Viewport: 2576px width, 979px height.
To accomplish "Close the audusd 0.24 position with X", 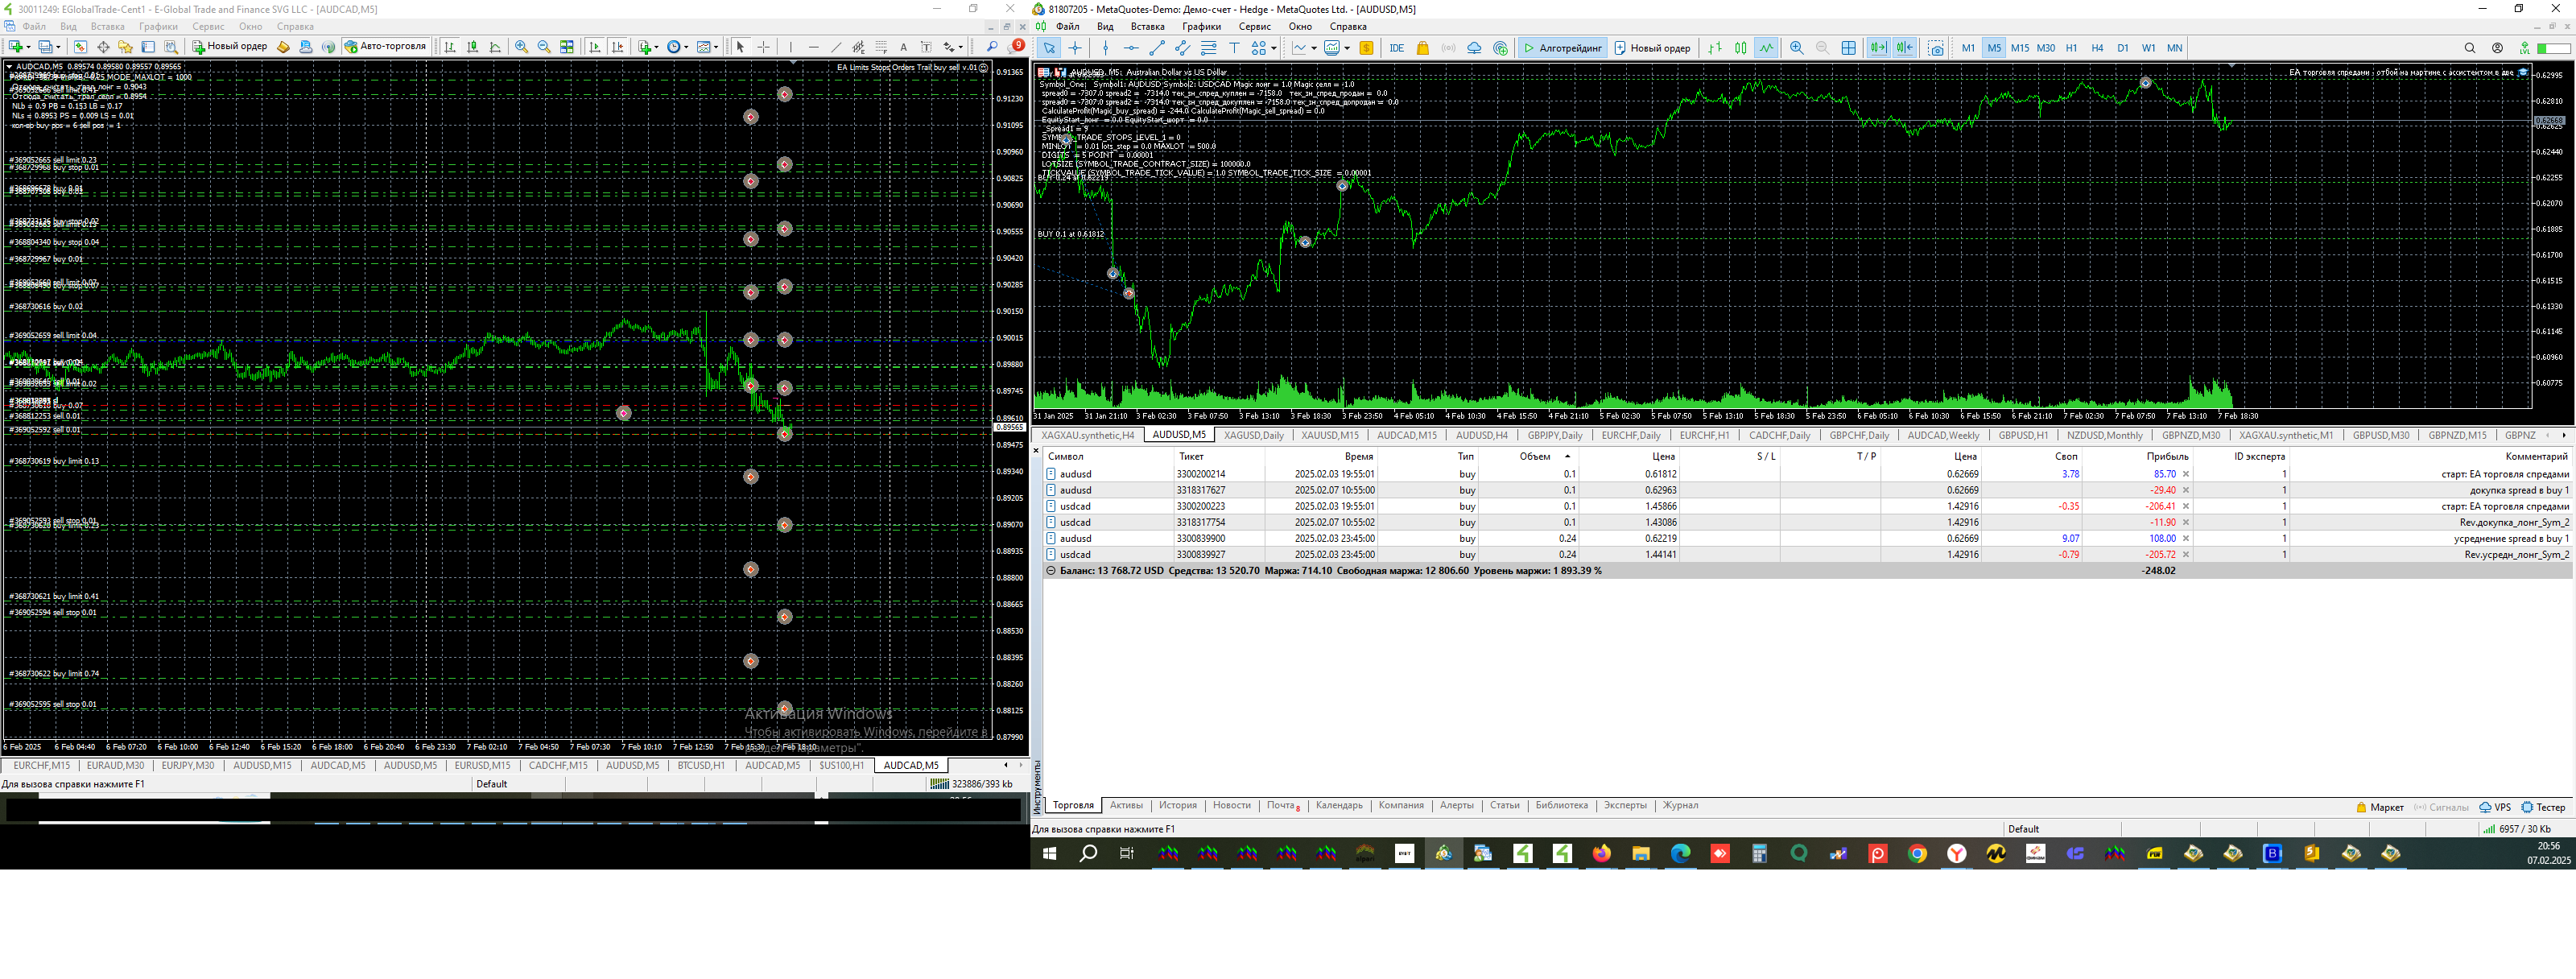I will coord(2185,538).
